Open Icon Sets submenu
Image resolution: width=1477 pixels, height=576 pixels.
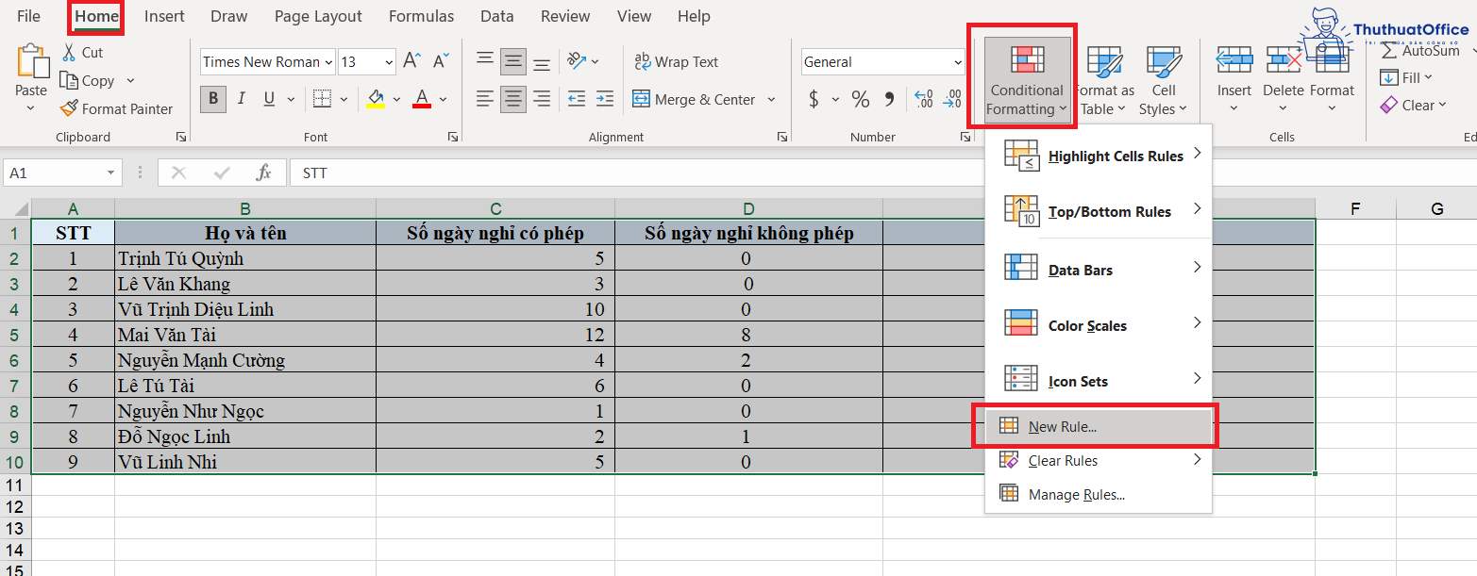[x=1099, y=381]
